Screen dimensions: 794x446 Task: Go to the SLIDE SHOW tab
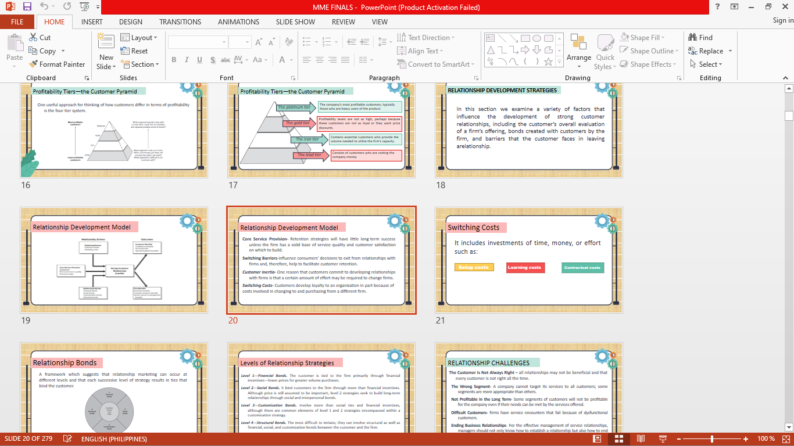(x=295, y=21)
